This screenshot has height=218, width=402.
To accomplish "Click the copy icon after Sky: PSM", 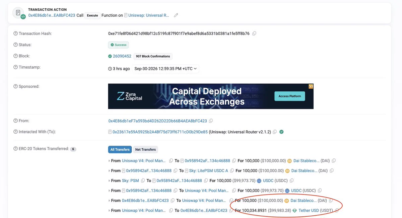I will (143, 181).
